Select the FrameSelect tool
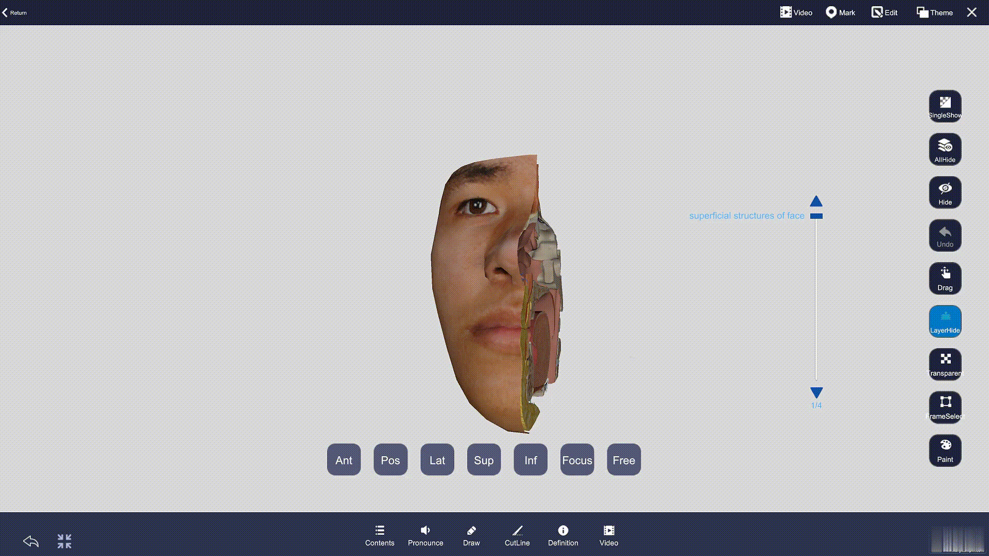Viewport: 989px width, 556px height. [945, 407]
